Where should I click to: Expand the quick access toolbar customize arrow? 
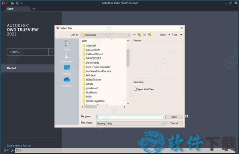22,3
